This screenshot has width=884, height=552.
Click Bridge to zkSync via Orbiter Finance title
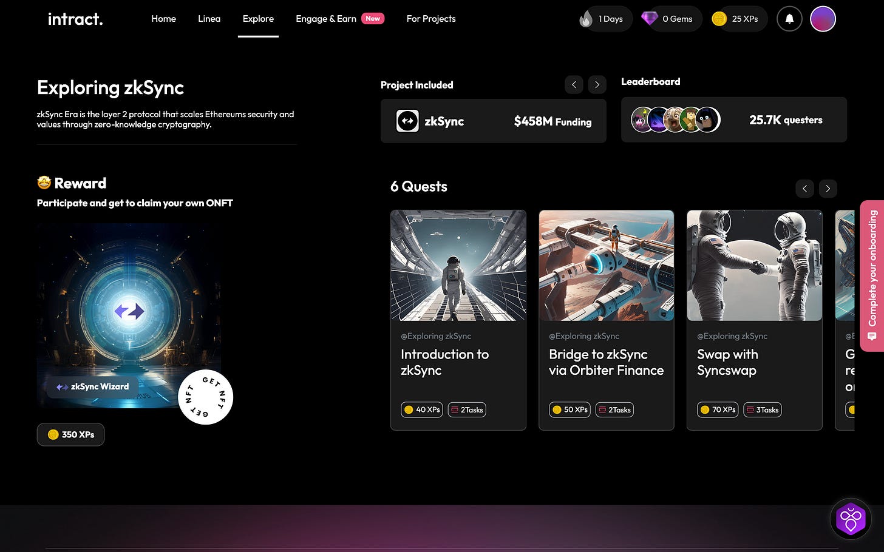(x=606, y=362)
